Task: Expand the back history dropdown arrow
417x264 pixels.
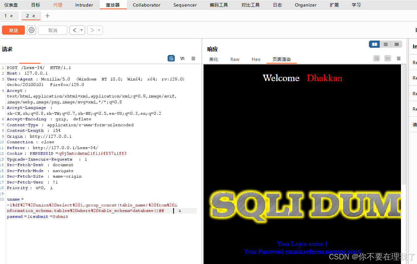Action: (82, 30)
